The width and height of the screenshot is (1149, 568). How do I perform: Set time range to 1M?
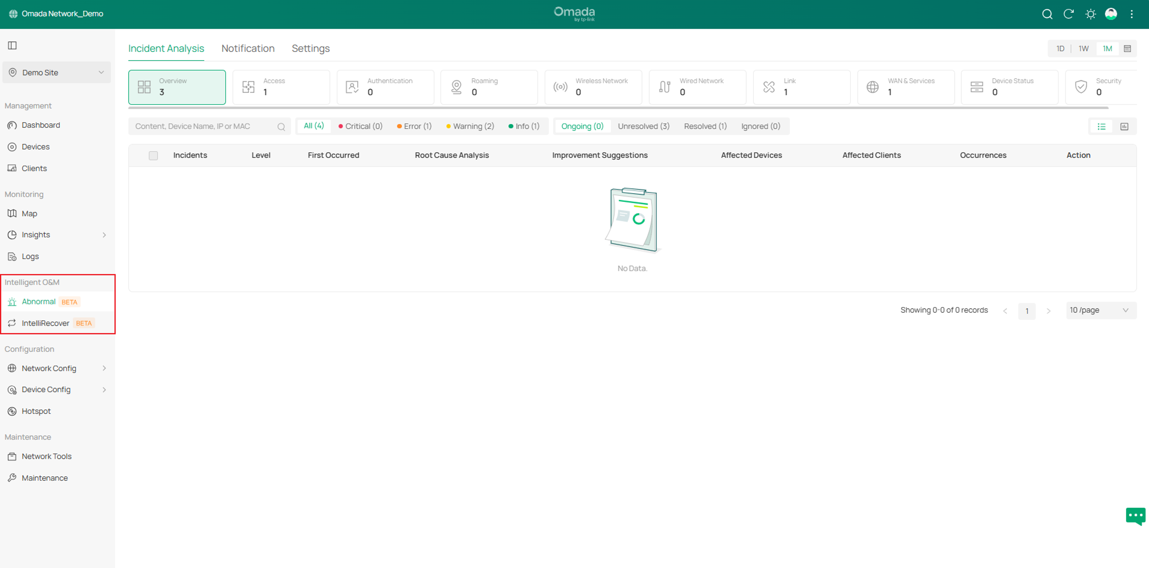pyautogui.click(x=1107, y=49)
